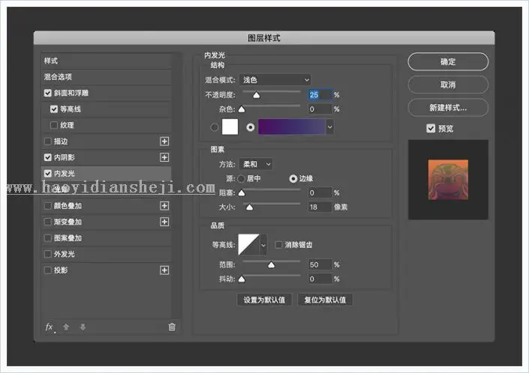Toggle the 内阴影 checkbox
The image size is (529, 373).
pyautogui.click(x=48, y=157)
